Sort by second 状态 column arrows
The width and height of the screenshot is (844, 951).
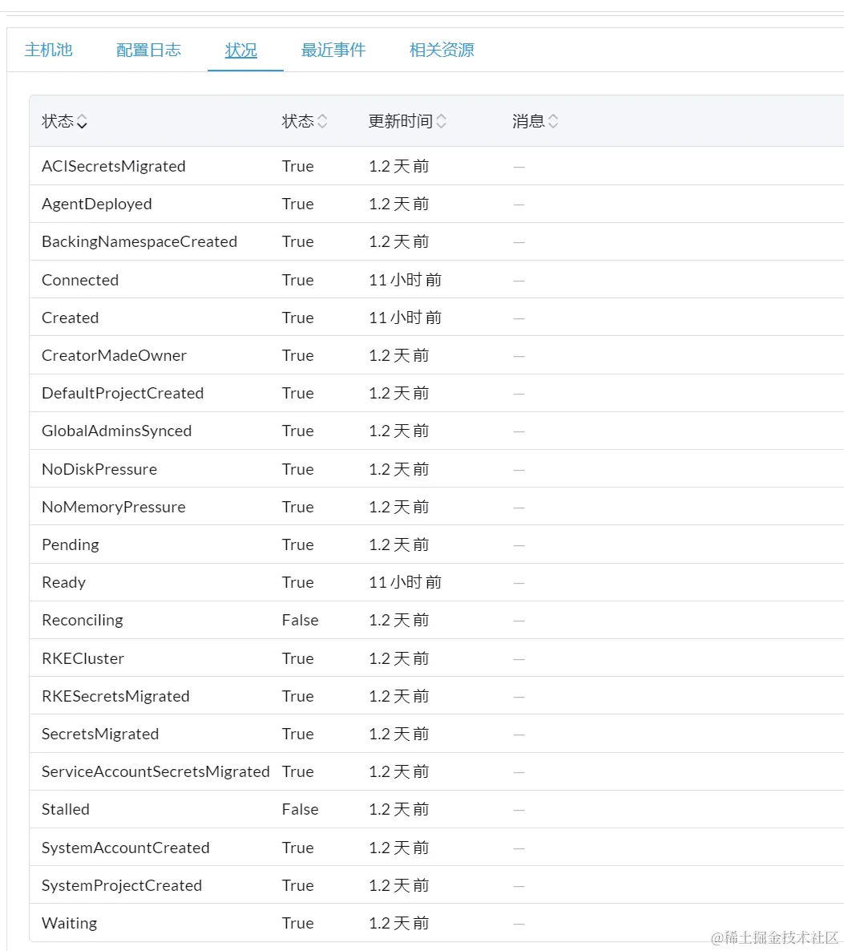coord(322,121)
